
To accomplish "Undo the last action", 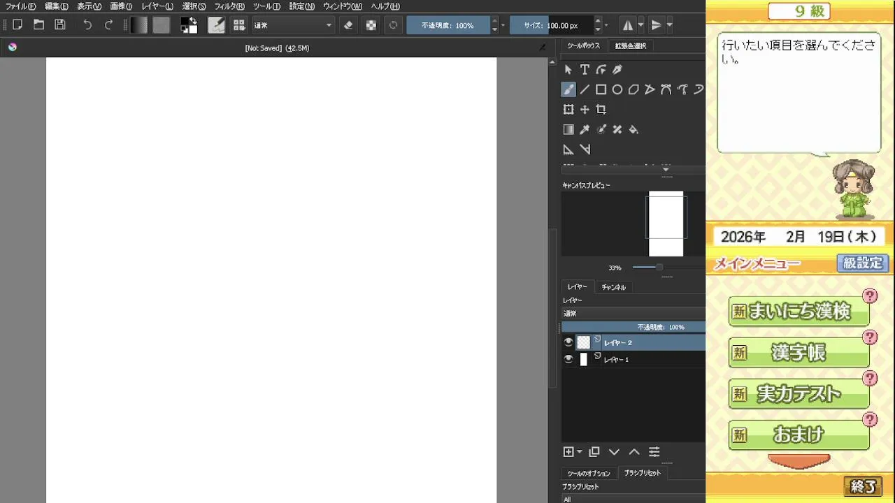I will [x=87, y=25].
